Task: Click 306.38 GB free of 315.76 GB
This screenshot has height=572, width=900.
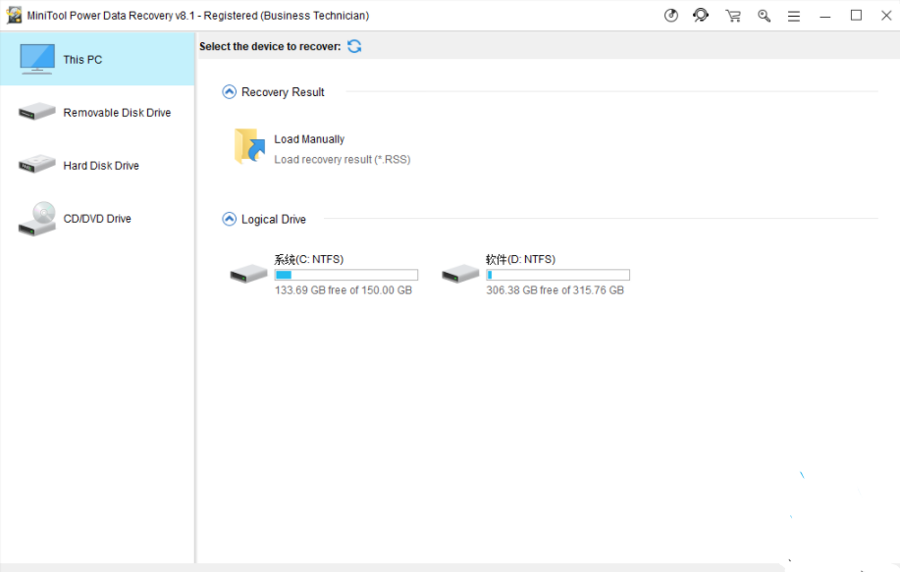Action: pyautogui.click(x=556, y=290)
